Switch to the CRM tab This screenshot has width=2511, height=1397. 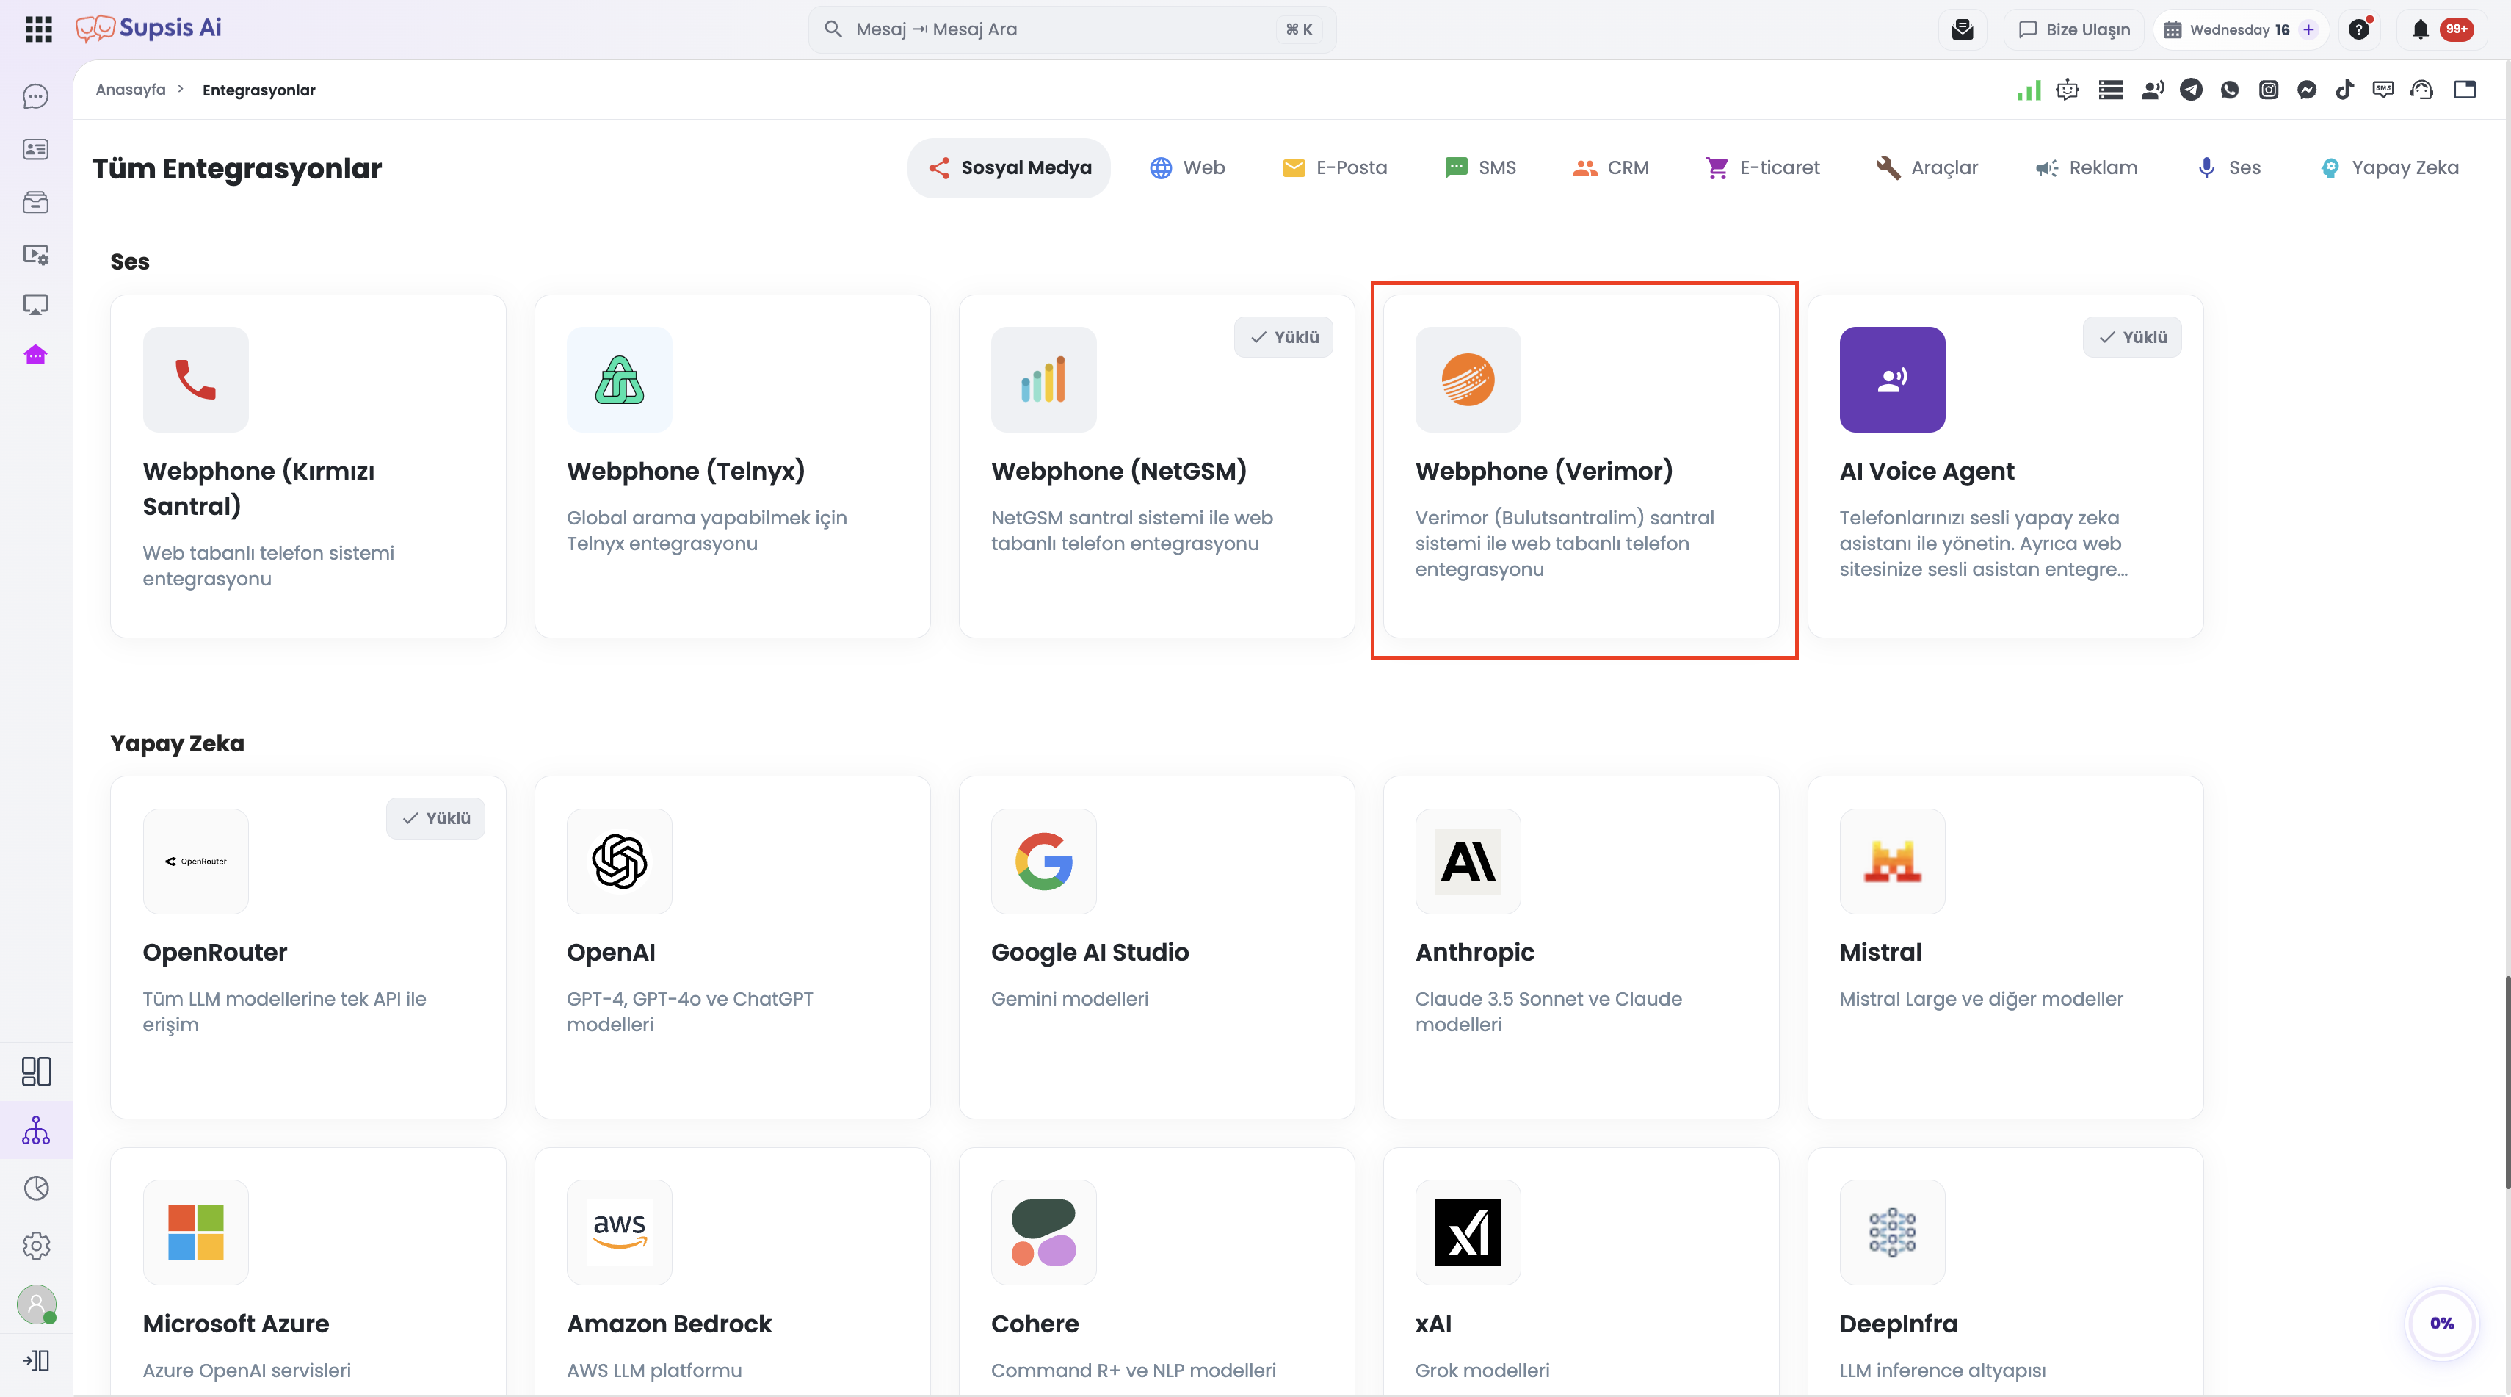(1610, 167)
